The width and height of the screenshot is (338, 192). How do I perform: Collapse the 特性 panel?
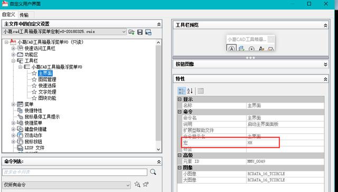tap(325, 79)
